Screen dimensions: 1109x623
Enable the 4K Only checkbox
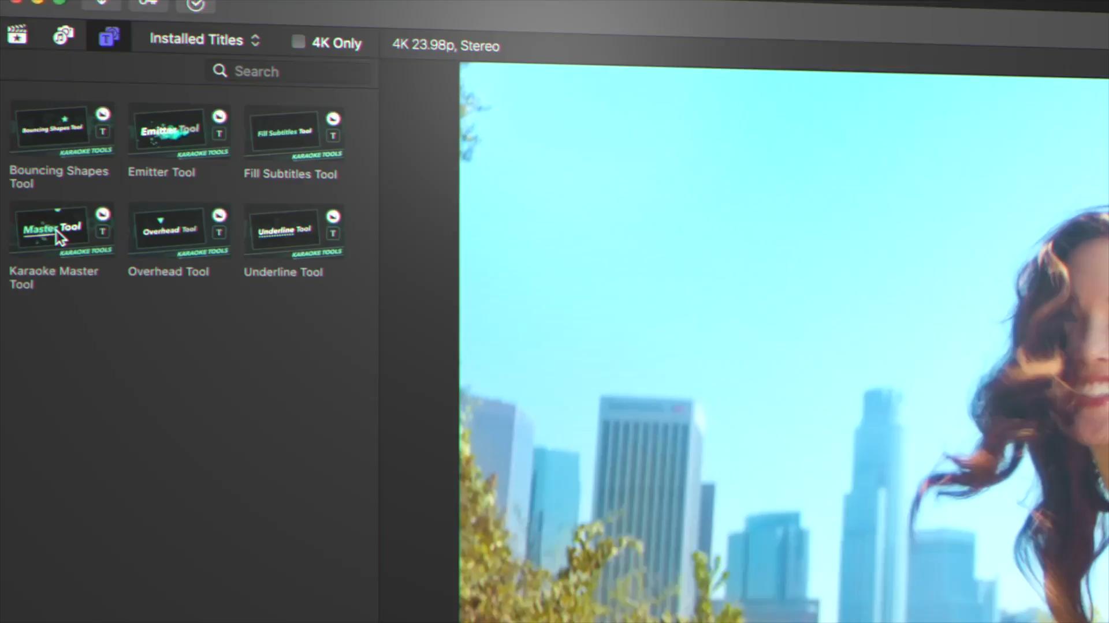(x=298, y=42)
